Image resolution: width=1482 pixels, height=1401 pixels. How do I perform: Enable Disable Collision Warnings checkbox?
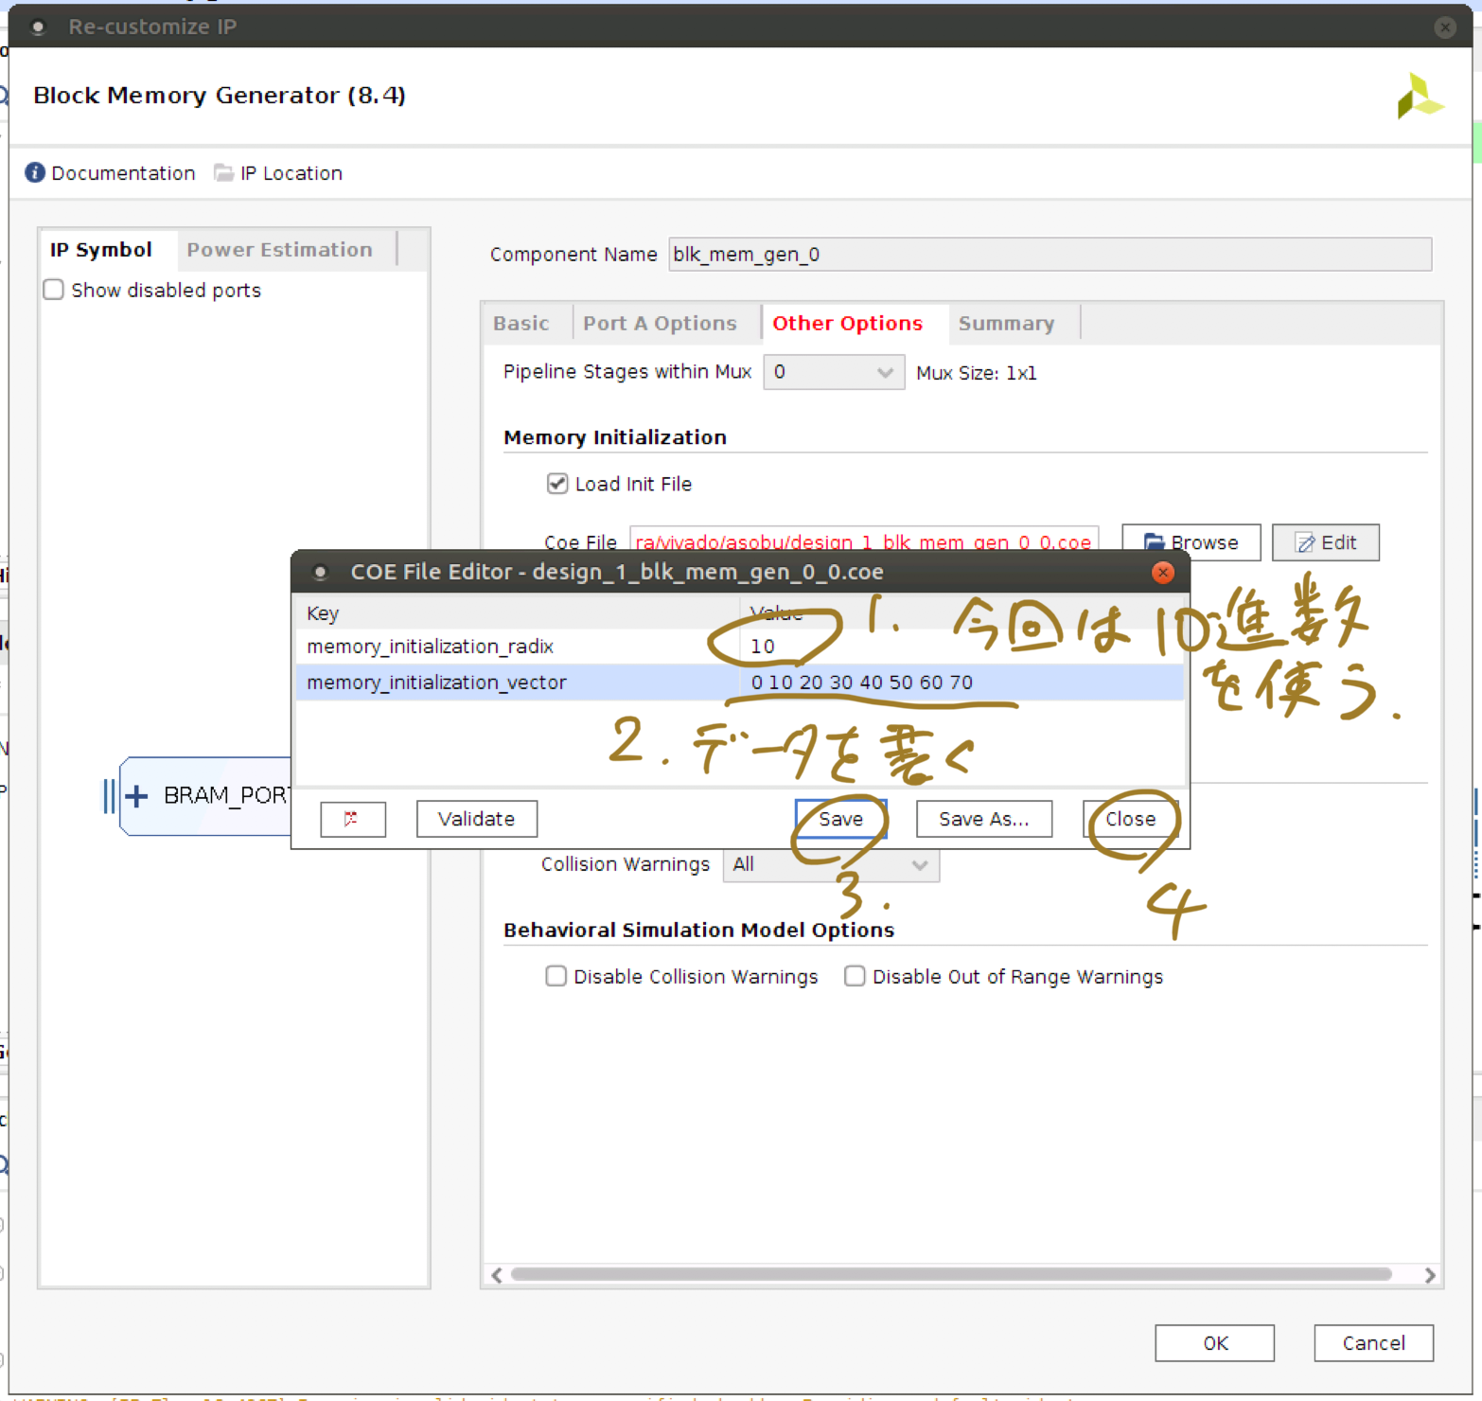(x=556, y=976)
